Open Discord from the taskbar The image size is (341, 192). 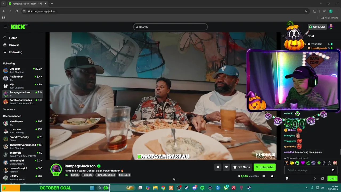[194, 188]
